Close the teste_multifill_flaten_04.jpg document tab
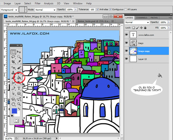The image size is (173, 140). tap(73, 21)
